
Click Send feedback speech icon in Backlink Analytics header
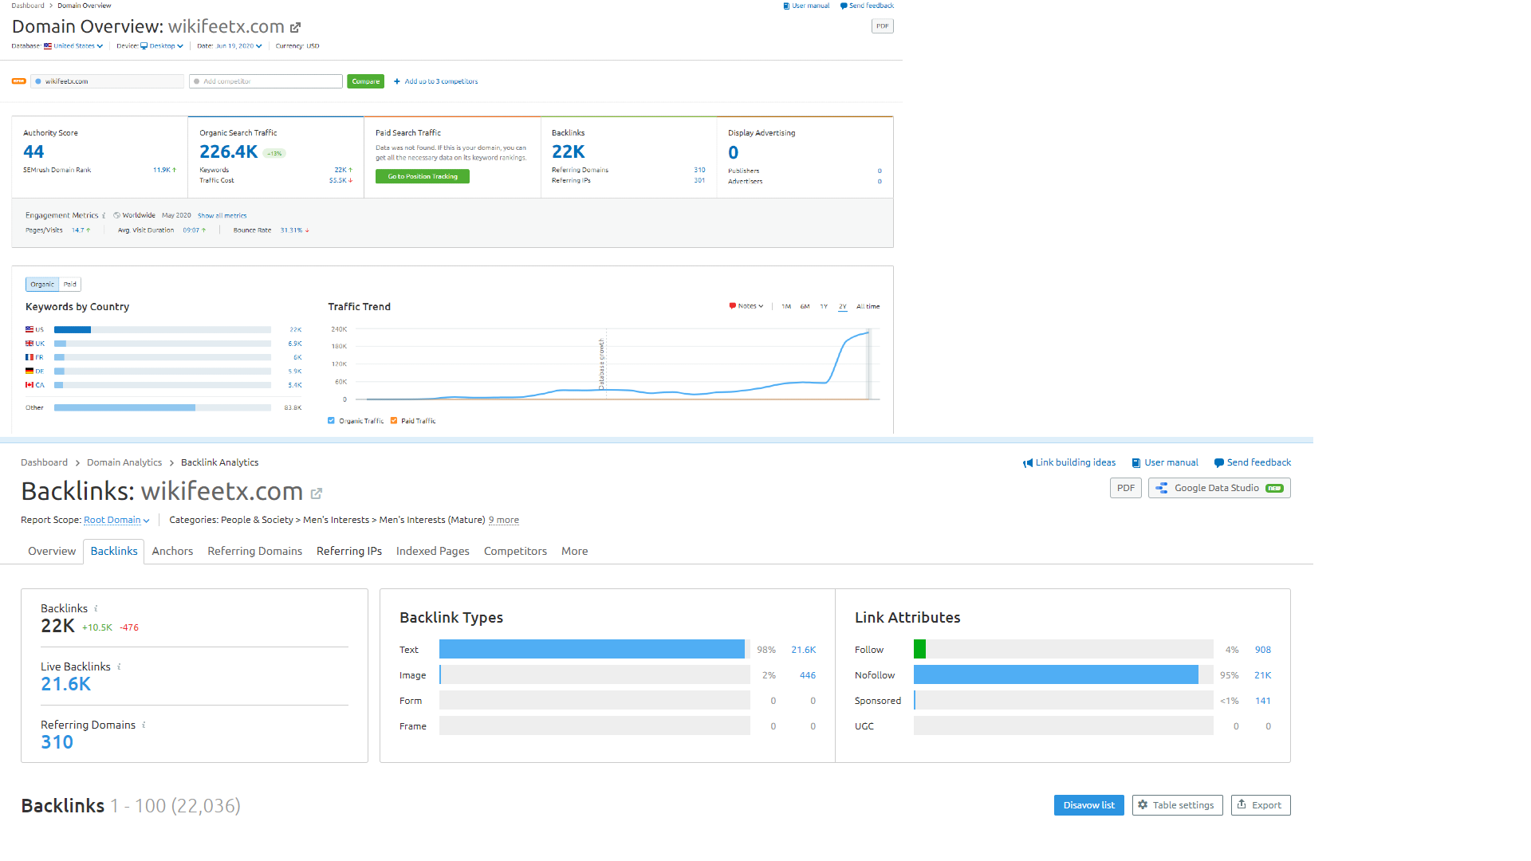1218,463
